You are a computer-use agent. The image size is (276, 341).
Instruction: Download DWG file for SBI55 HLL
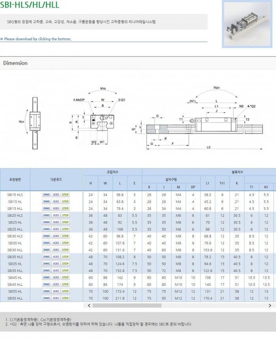click(x=47, y=298)
